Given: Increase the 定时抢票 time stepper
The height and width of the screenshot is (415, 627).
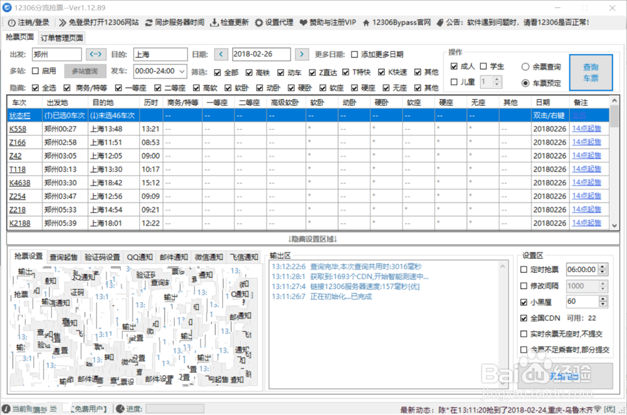Looking at the screenshot, I should click(x=603, y=267).
